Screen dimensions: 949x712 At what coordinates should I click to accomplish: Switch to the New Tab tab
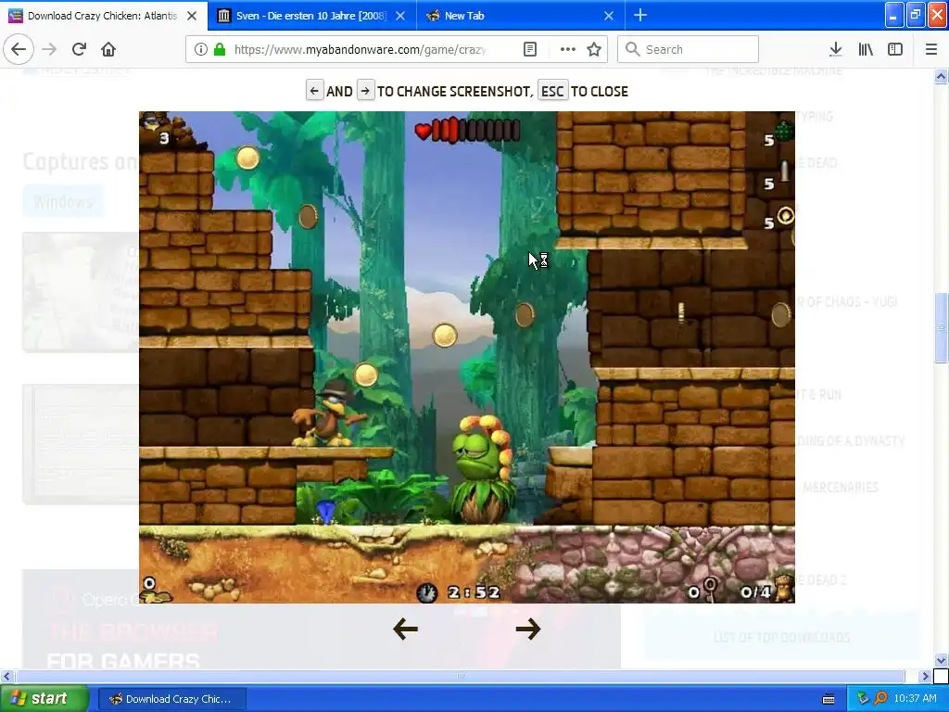point(521,16)
